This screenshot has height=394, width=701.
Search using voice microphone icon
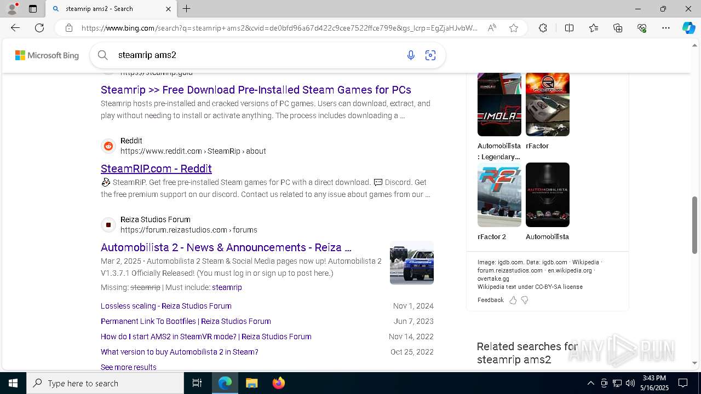tap(411, 55)
